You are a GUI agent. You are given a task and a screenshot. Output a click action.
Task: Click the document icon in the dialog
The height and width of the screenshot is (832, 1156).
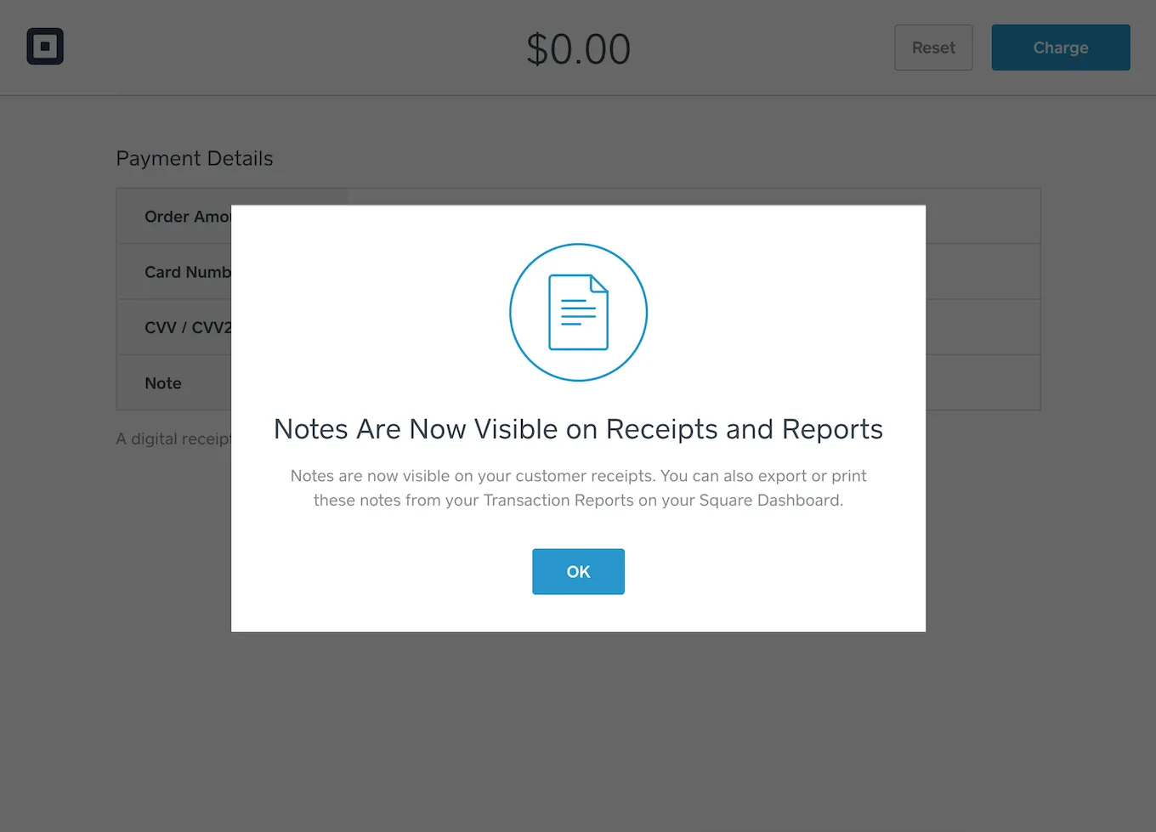[578, 312]
